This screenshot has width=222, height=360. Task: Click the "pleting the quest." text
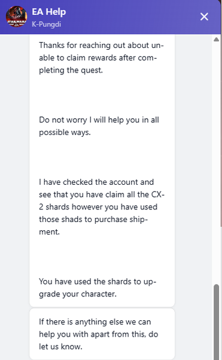pyautogui.click(x=71, y=70)
